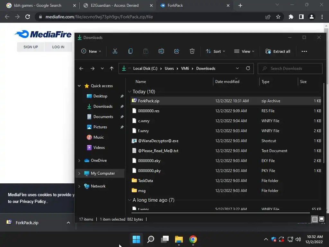Click the Search Downloads field
Screen dimensions: 329x247
290,69
